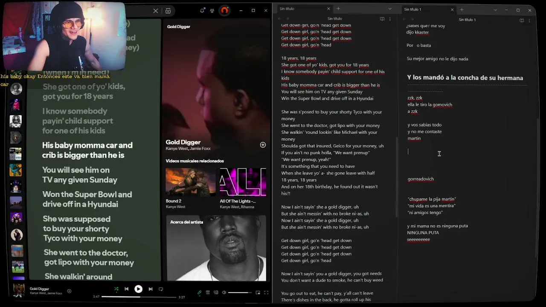Image resolution: width=546 pixels, height=307 pixels.
Task: Click the line 'It's something that you need to have'
Action: (318, 166)
